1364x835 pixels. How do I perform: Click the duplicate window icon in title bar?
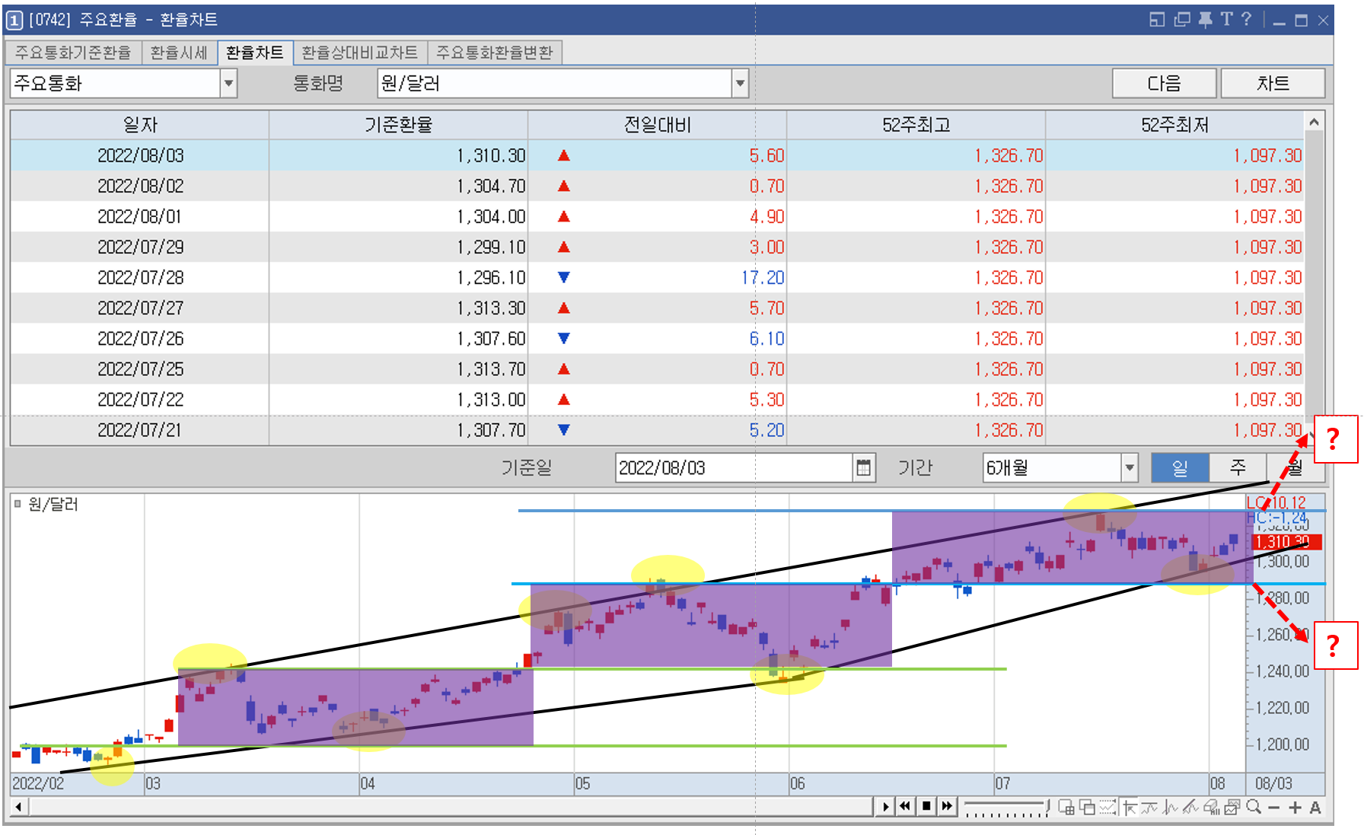point(1182,20)
